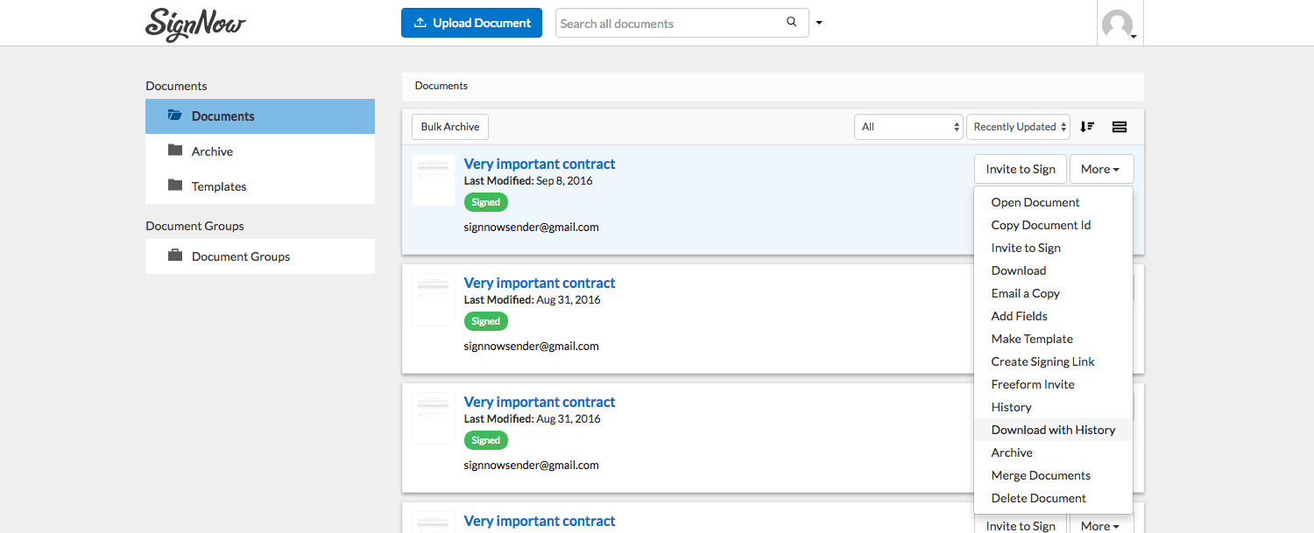This screenshot has height=533, width=1314.
Task: Open the first Very important contract link
Action: 539,164
